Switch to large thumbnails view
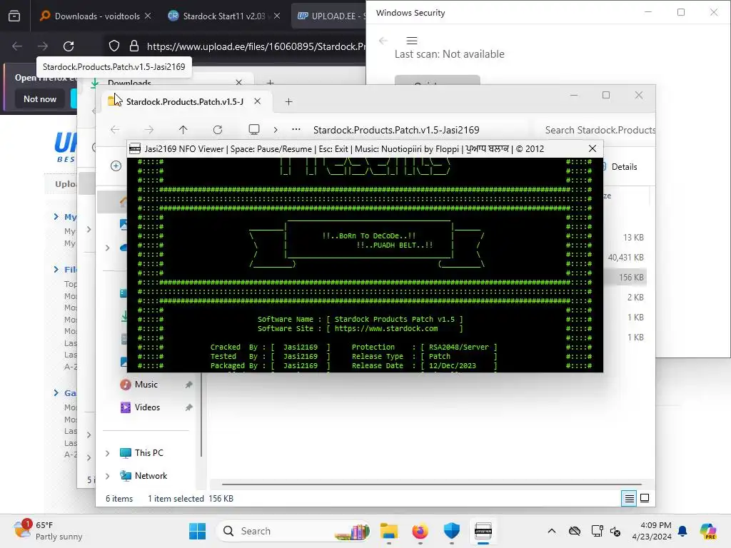 645,499
